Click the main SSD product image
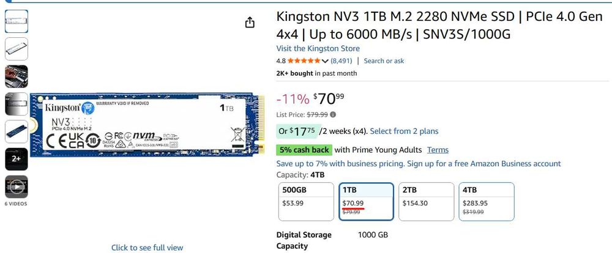The height and width of the screenshot is (253, 612). click(147, 128)
